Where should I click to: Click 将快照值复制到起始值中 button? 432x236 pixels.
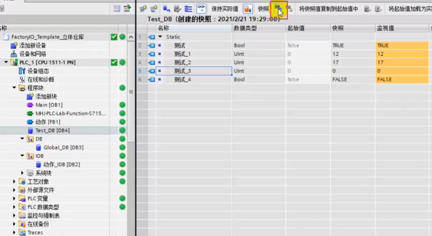(x=329, y=9)
